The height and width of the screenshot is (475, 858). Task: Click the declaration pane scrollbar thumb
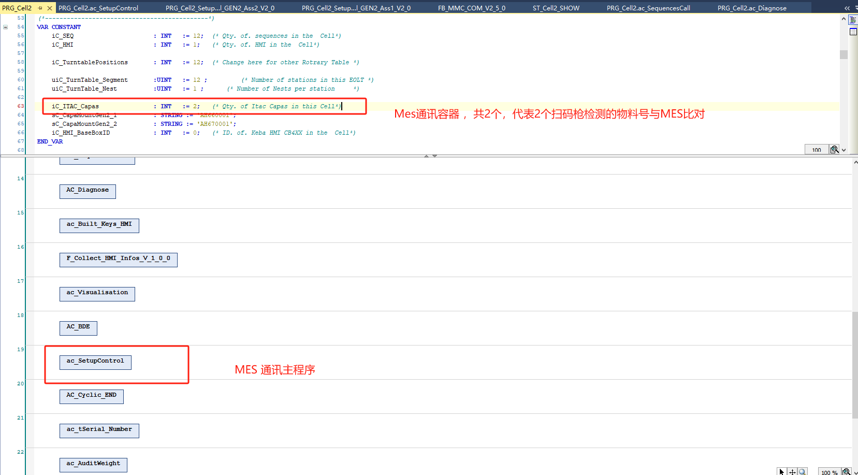click(x=844, y=54)
